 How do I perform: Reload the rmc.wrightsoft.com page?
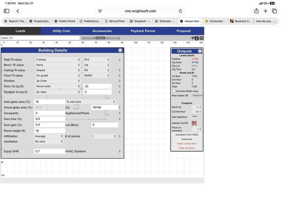[181, 11]
